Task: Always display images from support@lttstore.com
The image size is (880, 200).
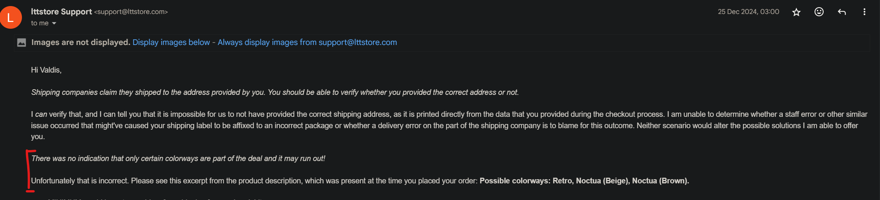Action: click(307, 42)
